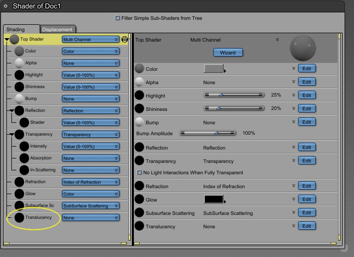Select Bump sphere icon in shader tree
Image resolution: width=354 pixels, height=257 pixels.
pyautogui.click(x=19, y=99)
